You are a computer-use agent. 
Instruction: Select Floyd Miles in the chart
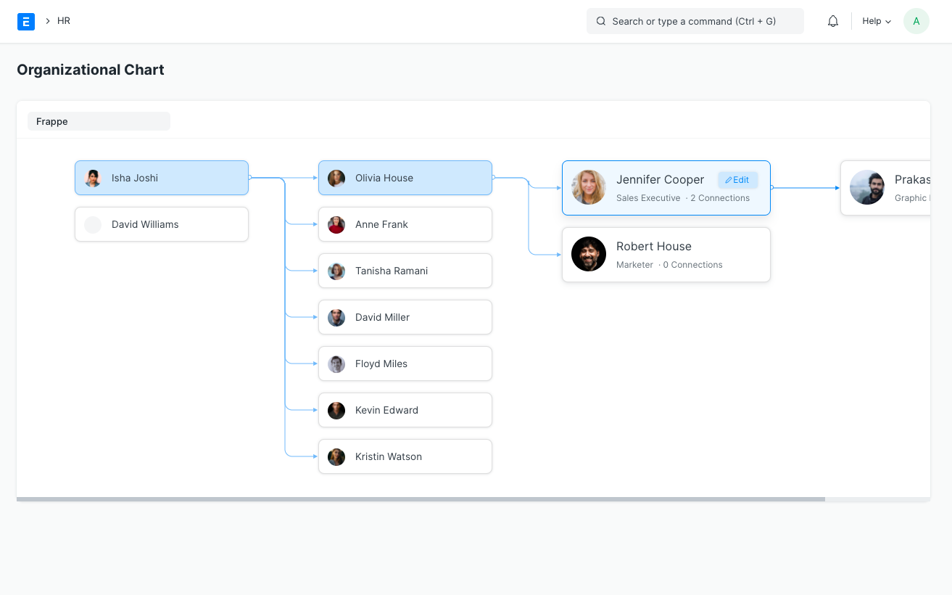405,364
